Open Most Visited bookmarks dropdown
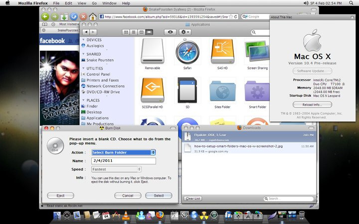The width and height of the screenshot is (359, 224). [x=69, y=24]
